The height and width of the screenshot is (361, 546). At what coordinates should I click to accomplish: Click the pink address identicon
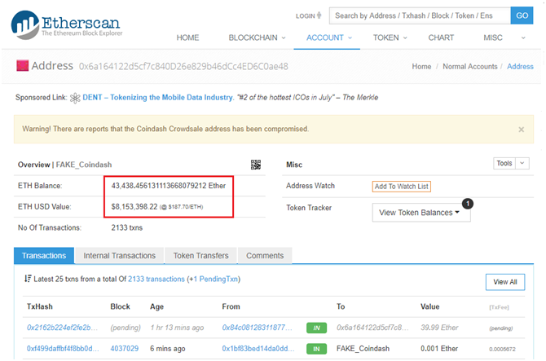click(x=22, y=65)
